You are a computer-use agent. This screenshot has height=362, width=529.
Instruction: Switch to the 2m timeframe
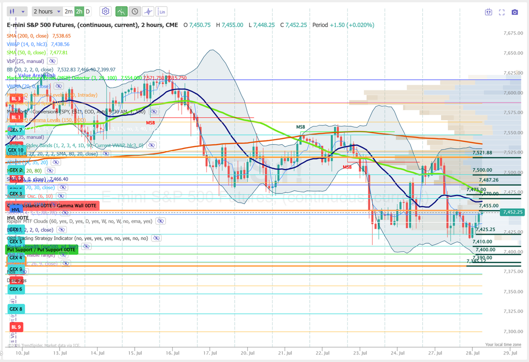68,12
